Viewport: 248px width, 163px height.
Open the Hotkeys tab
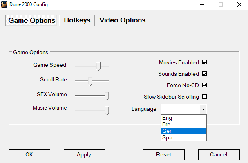pyautogui.click(x=77, y=20)
